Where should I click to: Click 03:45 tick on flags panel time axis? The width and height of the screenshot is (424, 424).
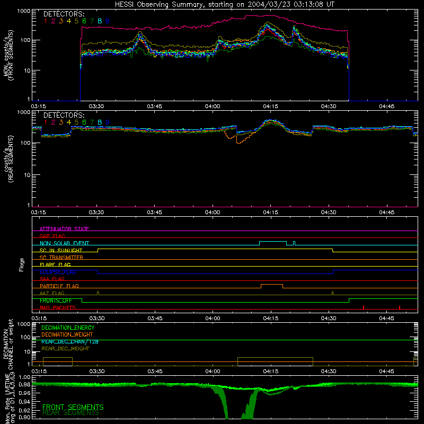(x=155, y=319)
